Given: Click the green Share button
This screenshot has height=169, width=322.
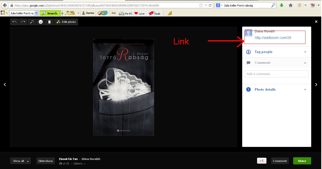Looking at the screenshot, I should click(x=302, y=161).
